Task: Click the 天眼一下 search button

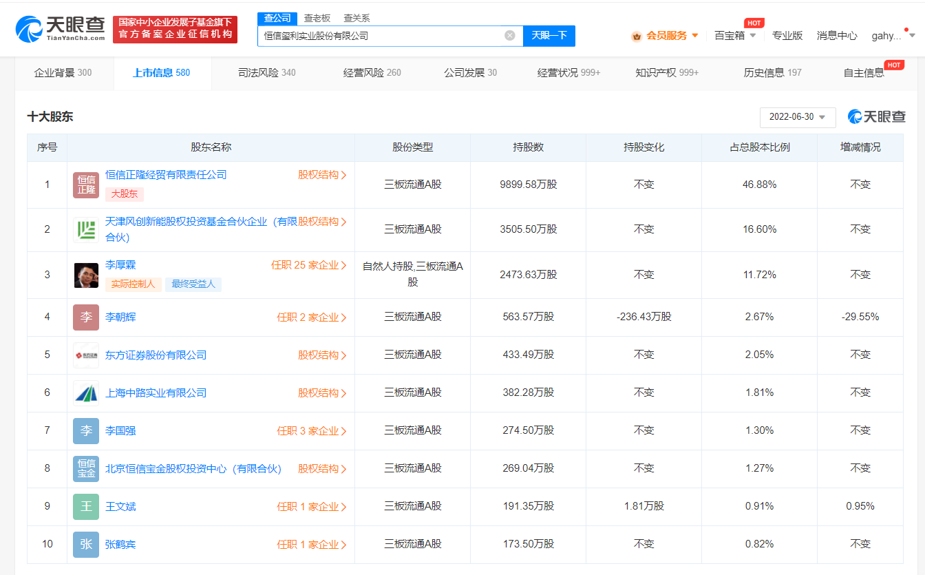Action: coord(549,35)
